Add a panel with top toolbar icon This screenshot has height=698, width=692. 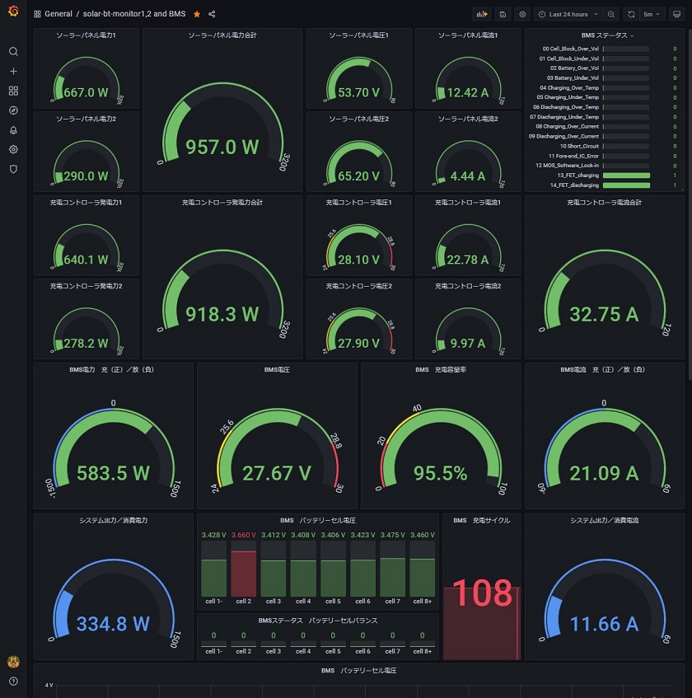pos(482,14)
